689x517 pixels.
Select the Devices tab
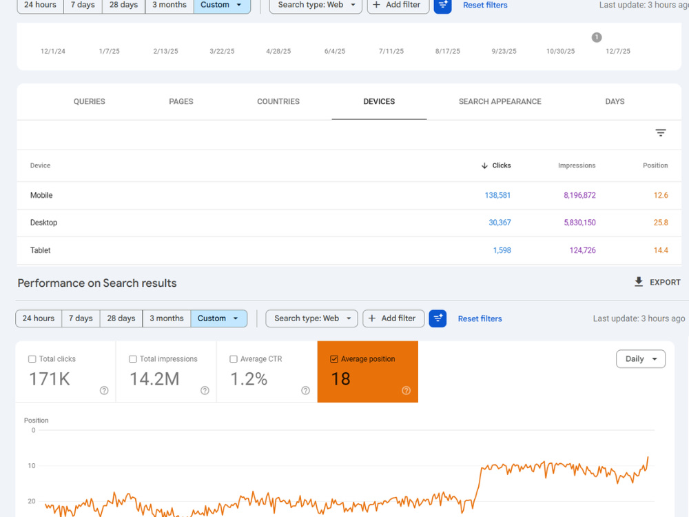point(379,101)
